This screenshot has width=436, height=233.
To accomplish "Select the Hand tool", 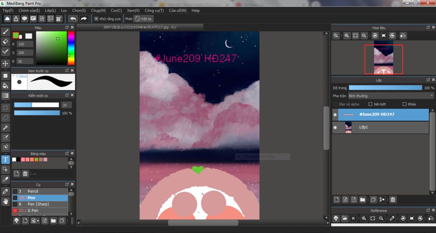I will coord(5,201).
